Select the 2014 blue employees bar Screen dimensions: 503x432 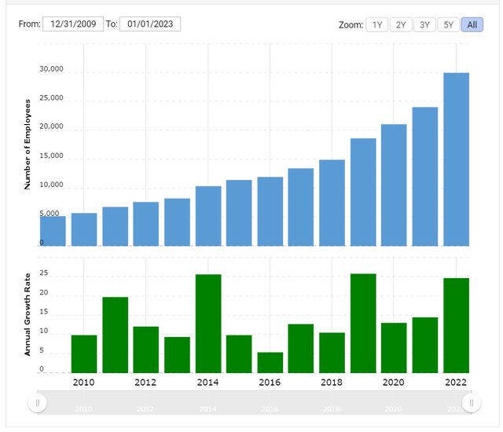208,216
